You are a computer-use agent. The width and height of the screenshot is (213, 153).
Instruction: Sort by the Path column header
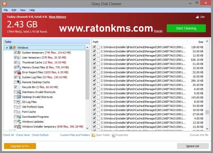tap(140, 42)
